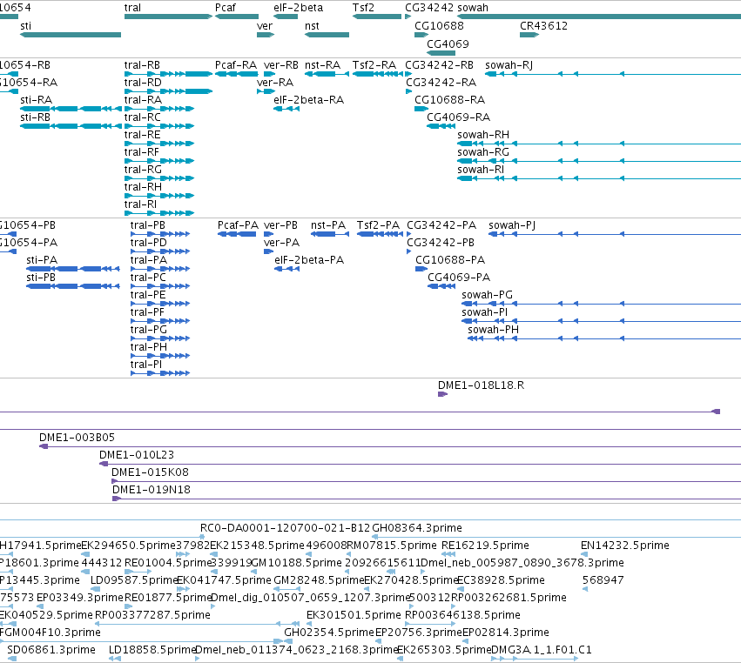
Task: Select the tral-PB protein label
Action: point(148,224)
